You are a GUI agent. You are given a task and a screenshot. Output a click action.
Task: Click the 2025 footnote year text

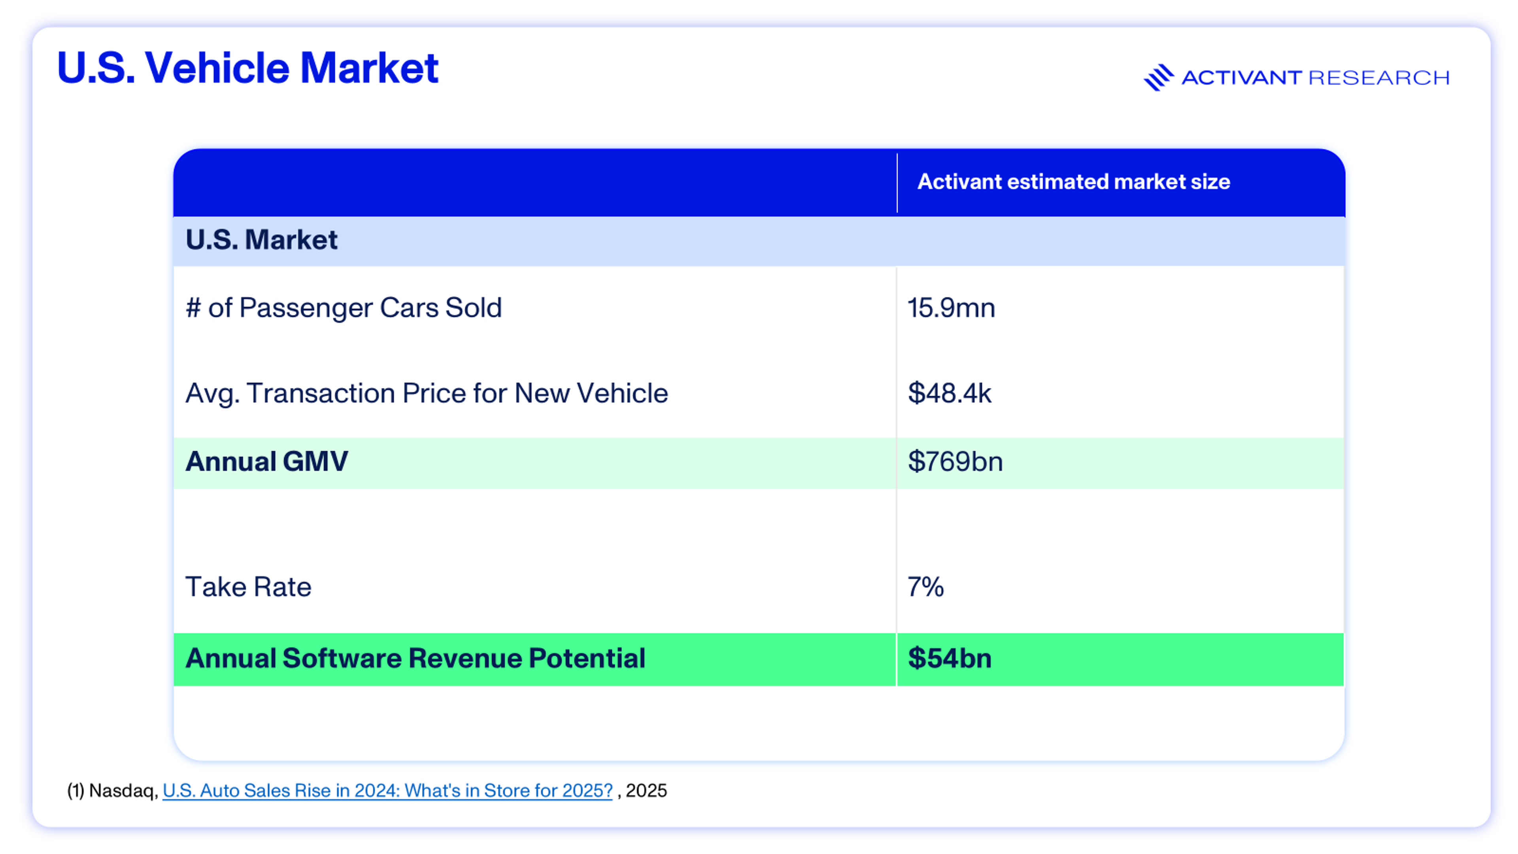[x=646, y=790]
